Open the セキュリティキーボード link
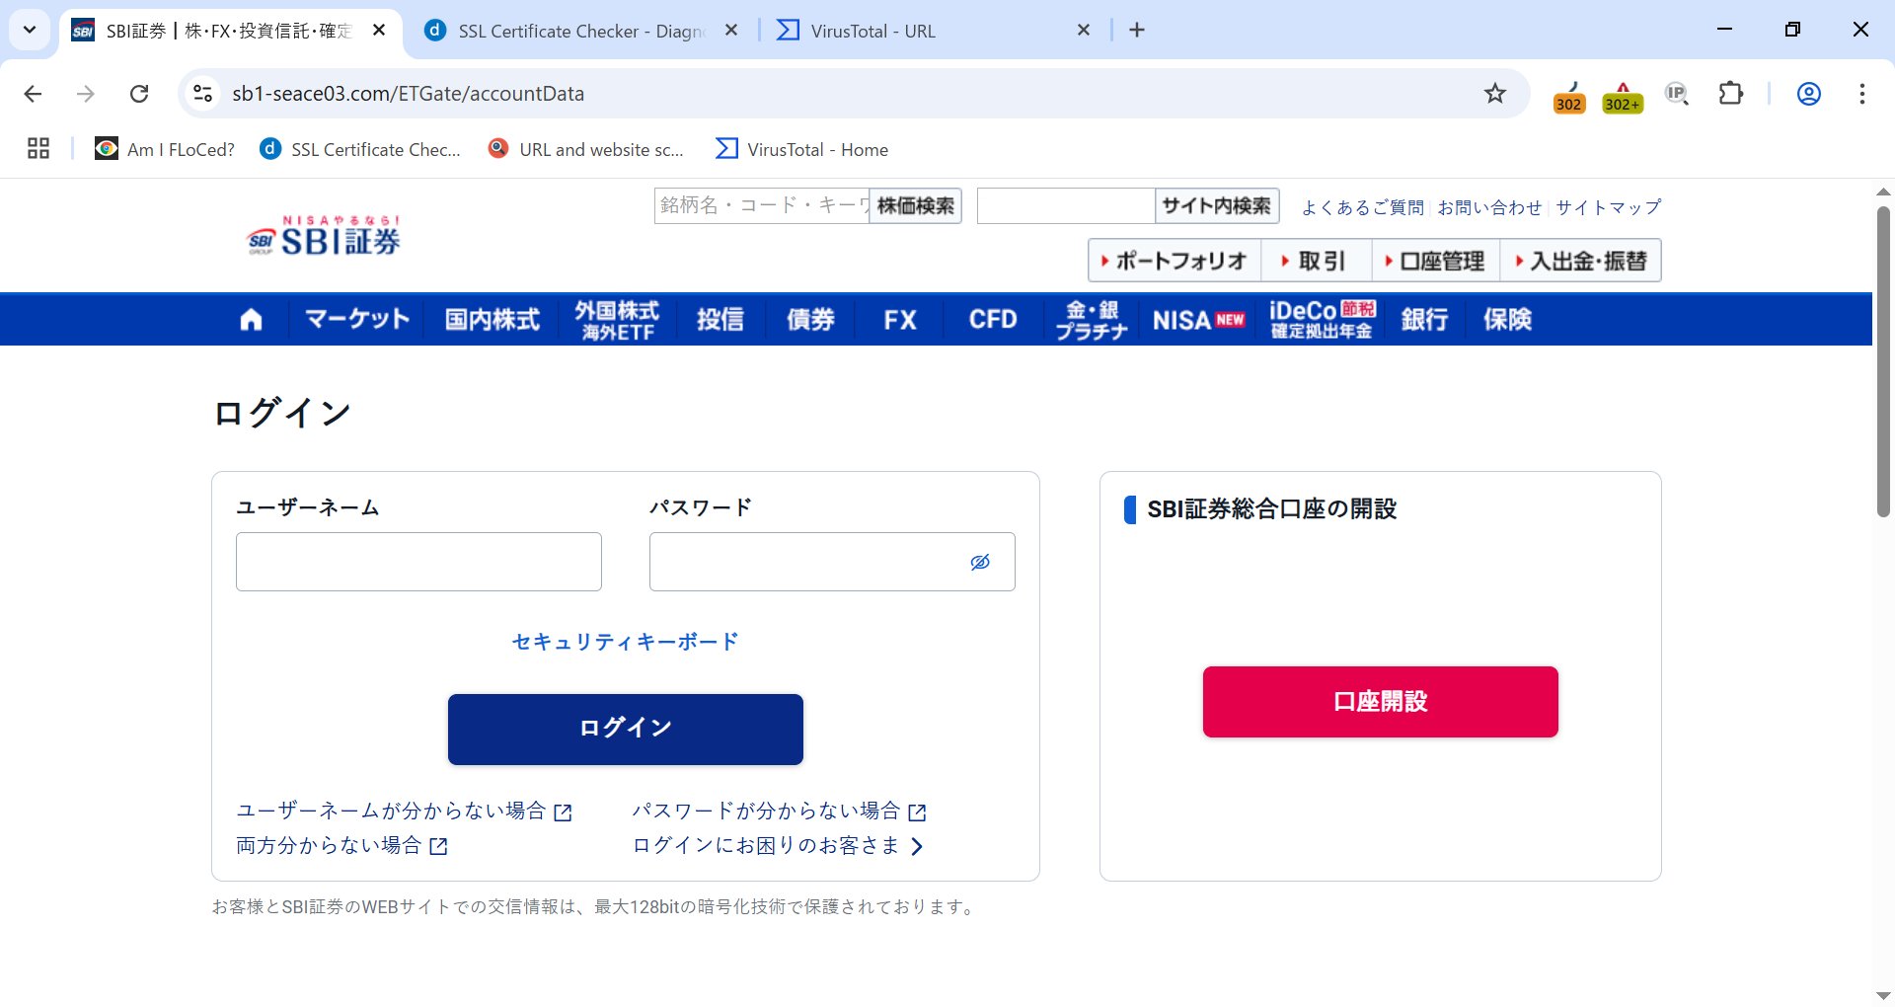The width and height of the screenshot is (1895, 1007). (x=625, y=642)
